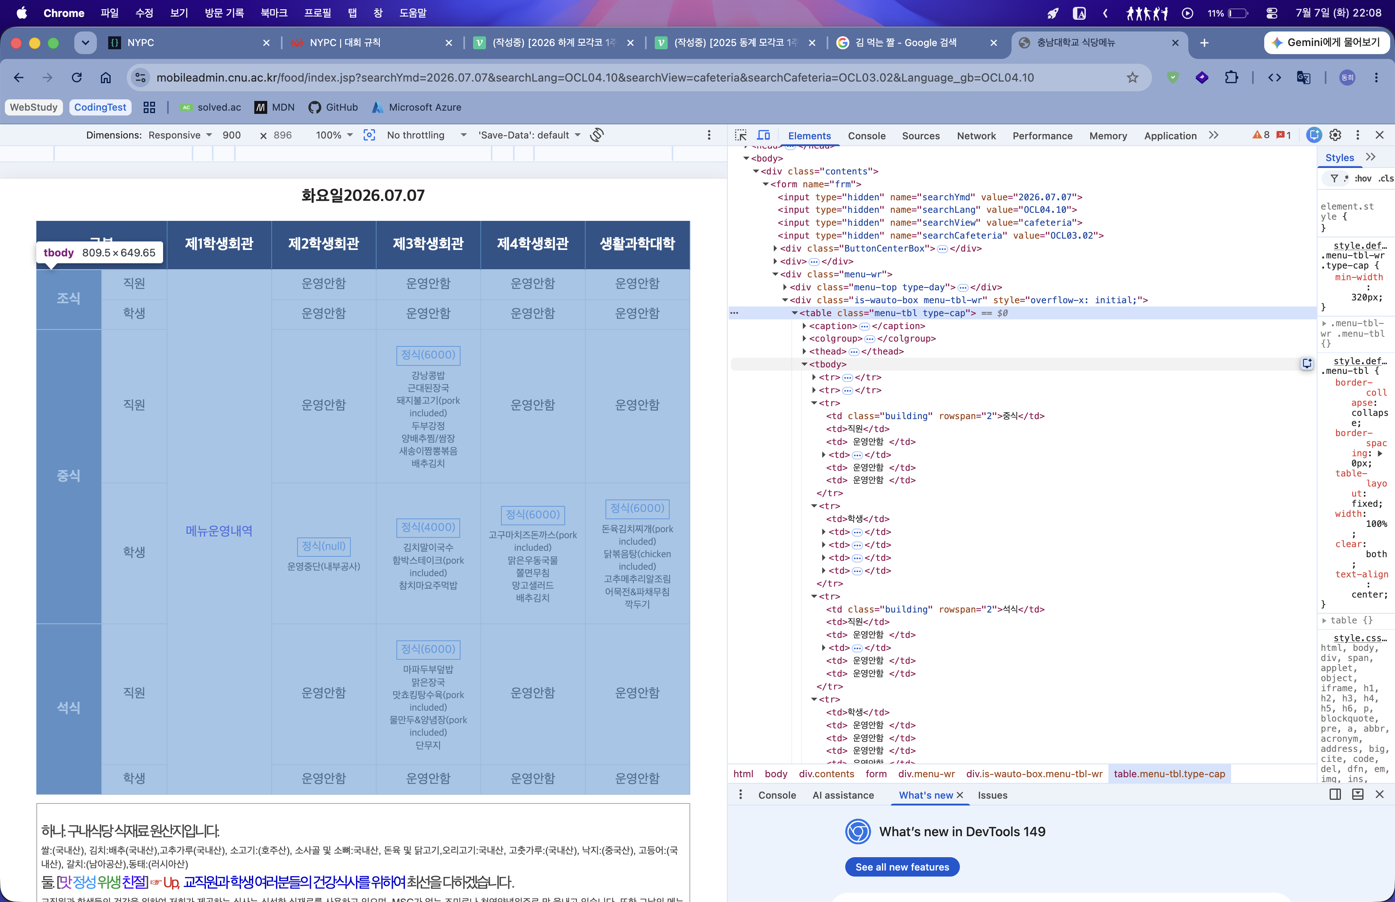Click See all new features button
The image size is (1395, 902).
click(x=902, y=867)
